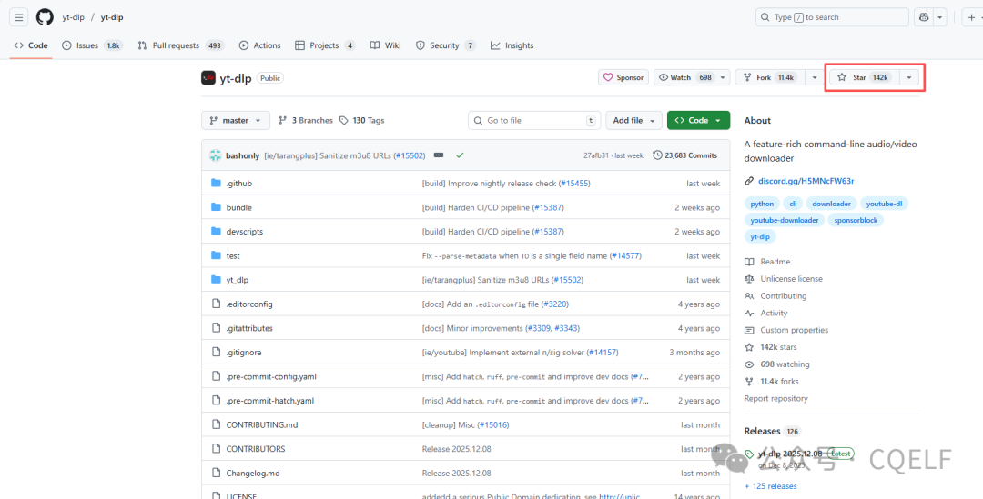Expand the master branch dropdown
The width and height of the screenshot is (983, 499).
(x=236, y=120)
